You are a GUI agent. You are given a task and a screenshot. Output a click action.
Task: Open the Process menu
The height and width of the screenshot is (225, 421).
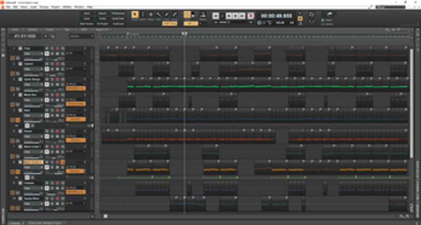coord(44,7)
